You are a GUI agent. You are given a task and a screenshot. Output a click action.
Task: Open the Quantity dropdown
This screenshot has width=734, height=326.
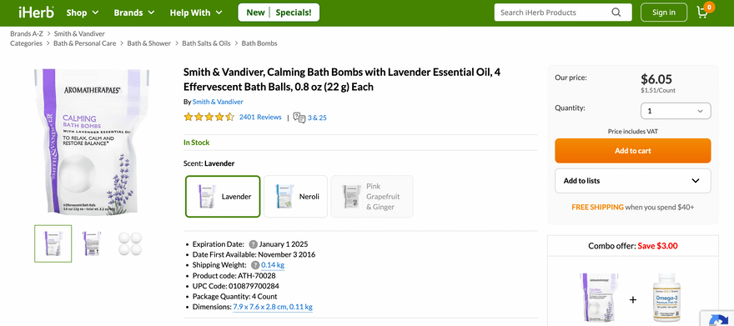[676, 111]
